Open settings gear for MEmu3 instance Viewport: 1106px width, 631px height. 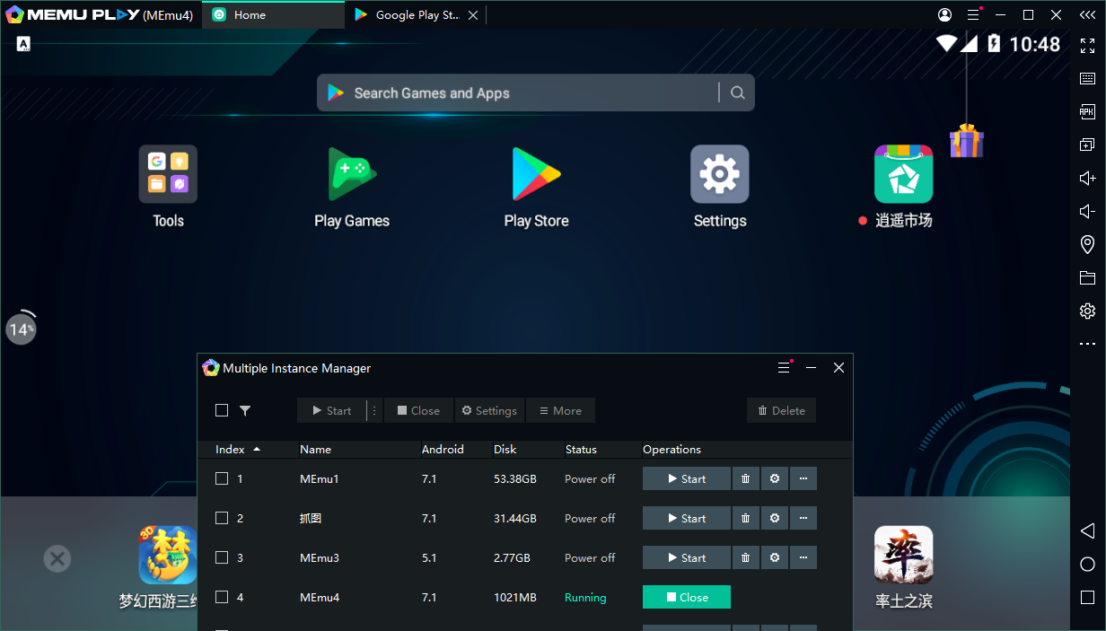click(x=775, y=558)
